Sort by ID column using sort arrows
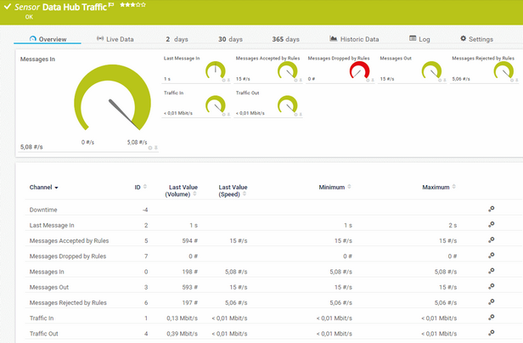This screenshot has height=343, width=523. point(145,187)
